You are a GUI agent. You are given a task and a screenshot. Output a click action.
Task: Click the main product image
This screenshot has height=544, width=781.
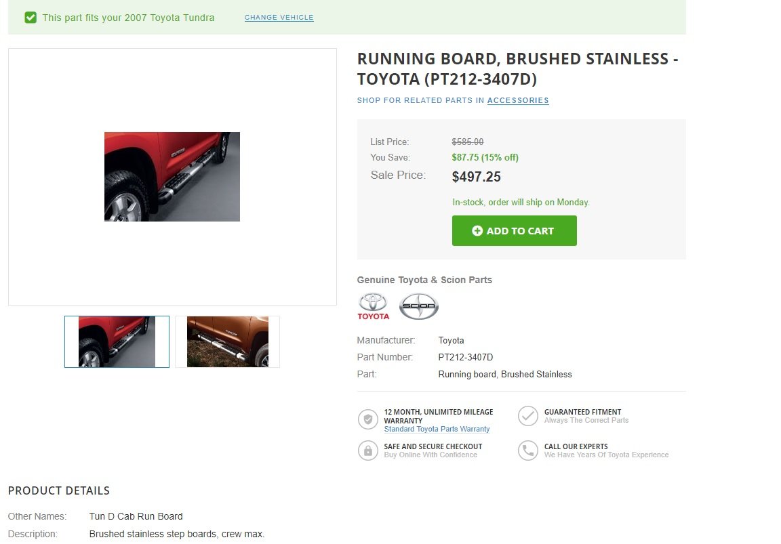click(x=172, y=177)
